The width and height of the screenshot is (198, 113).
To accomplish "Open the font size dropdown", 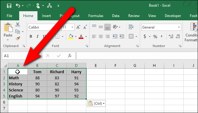I will click(x=72, y=27).
